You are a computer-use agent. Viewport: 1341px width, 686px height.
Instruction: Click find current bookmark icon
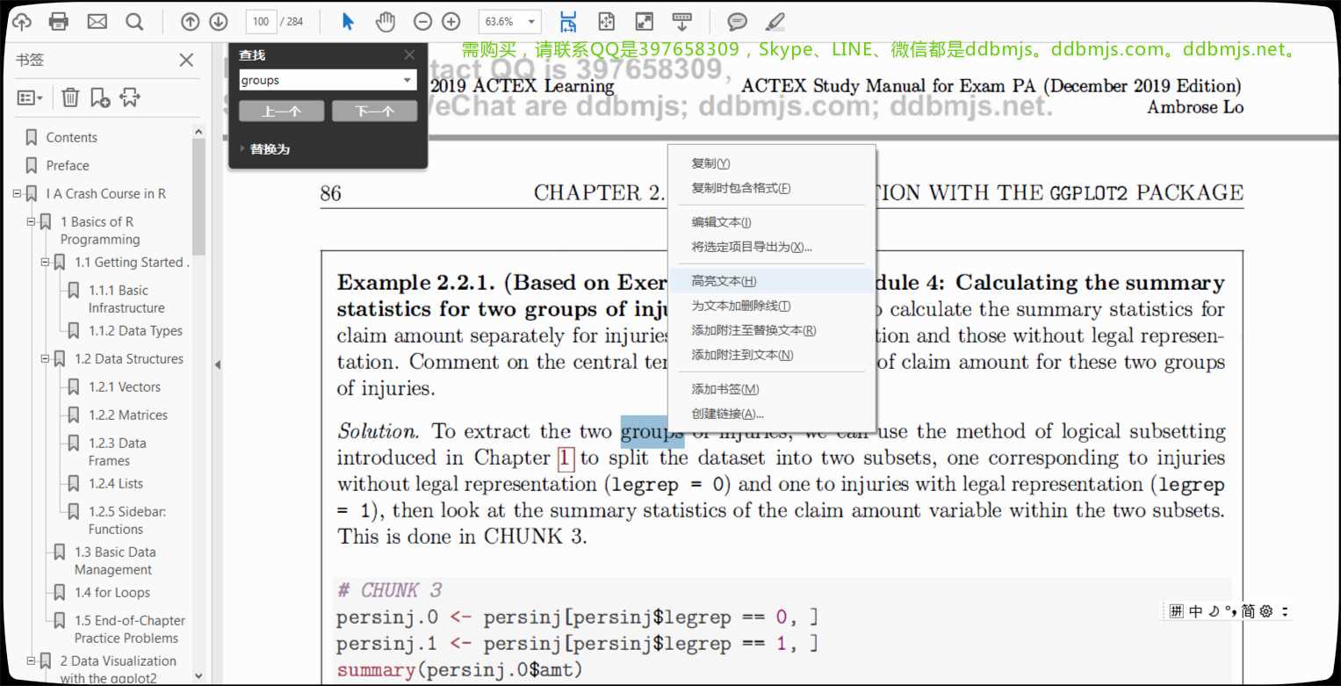(x=130, y=97)
